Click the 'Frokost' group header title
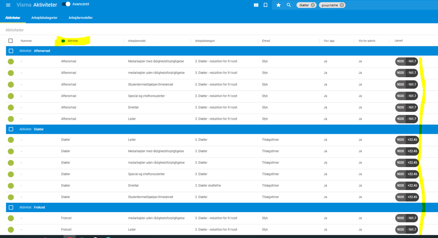 click(x=39, y=207)
